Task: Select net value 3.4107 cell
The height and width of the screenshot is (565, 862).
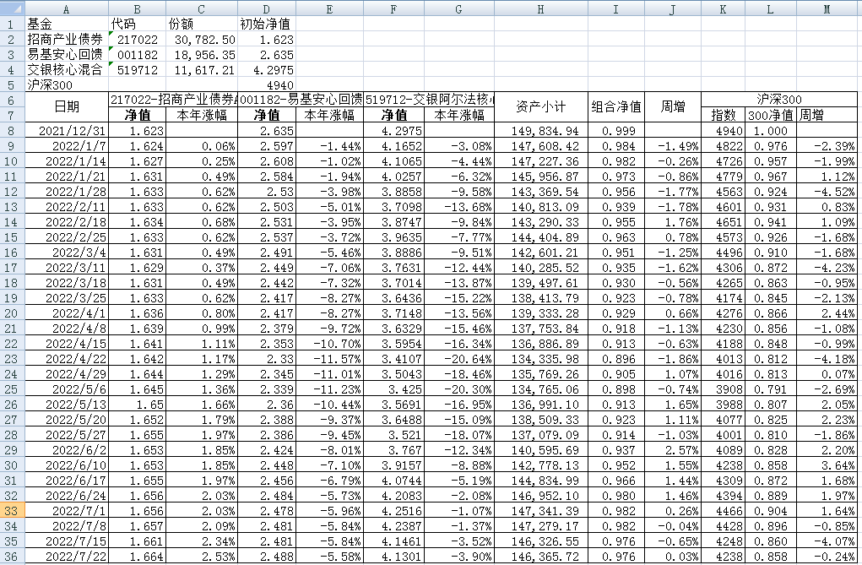Action: (x=393, y=359)
